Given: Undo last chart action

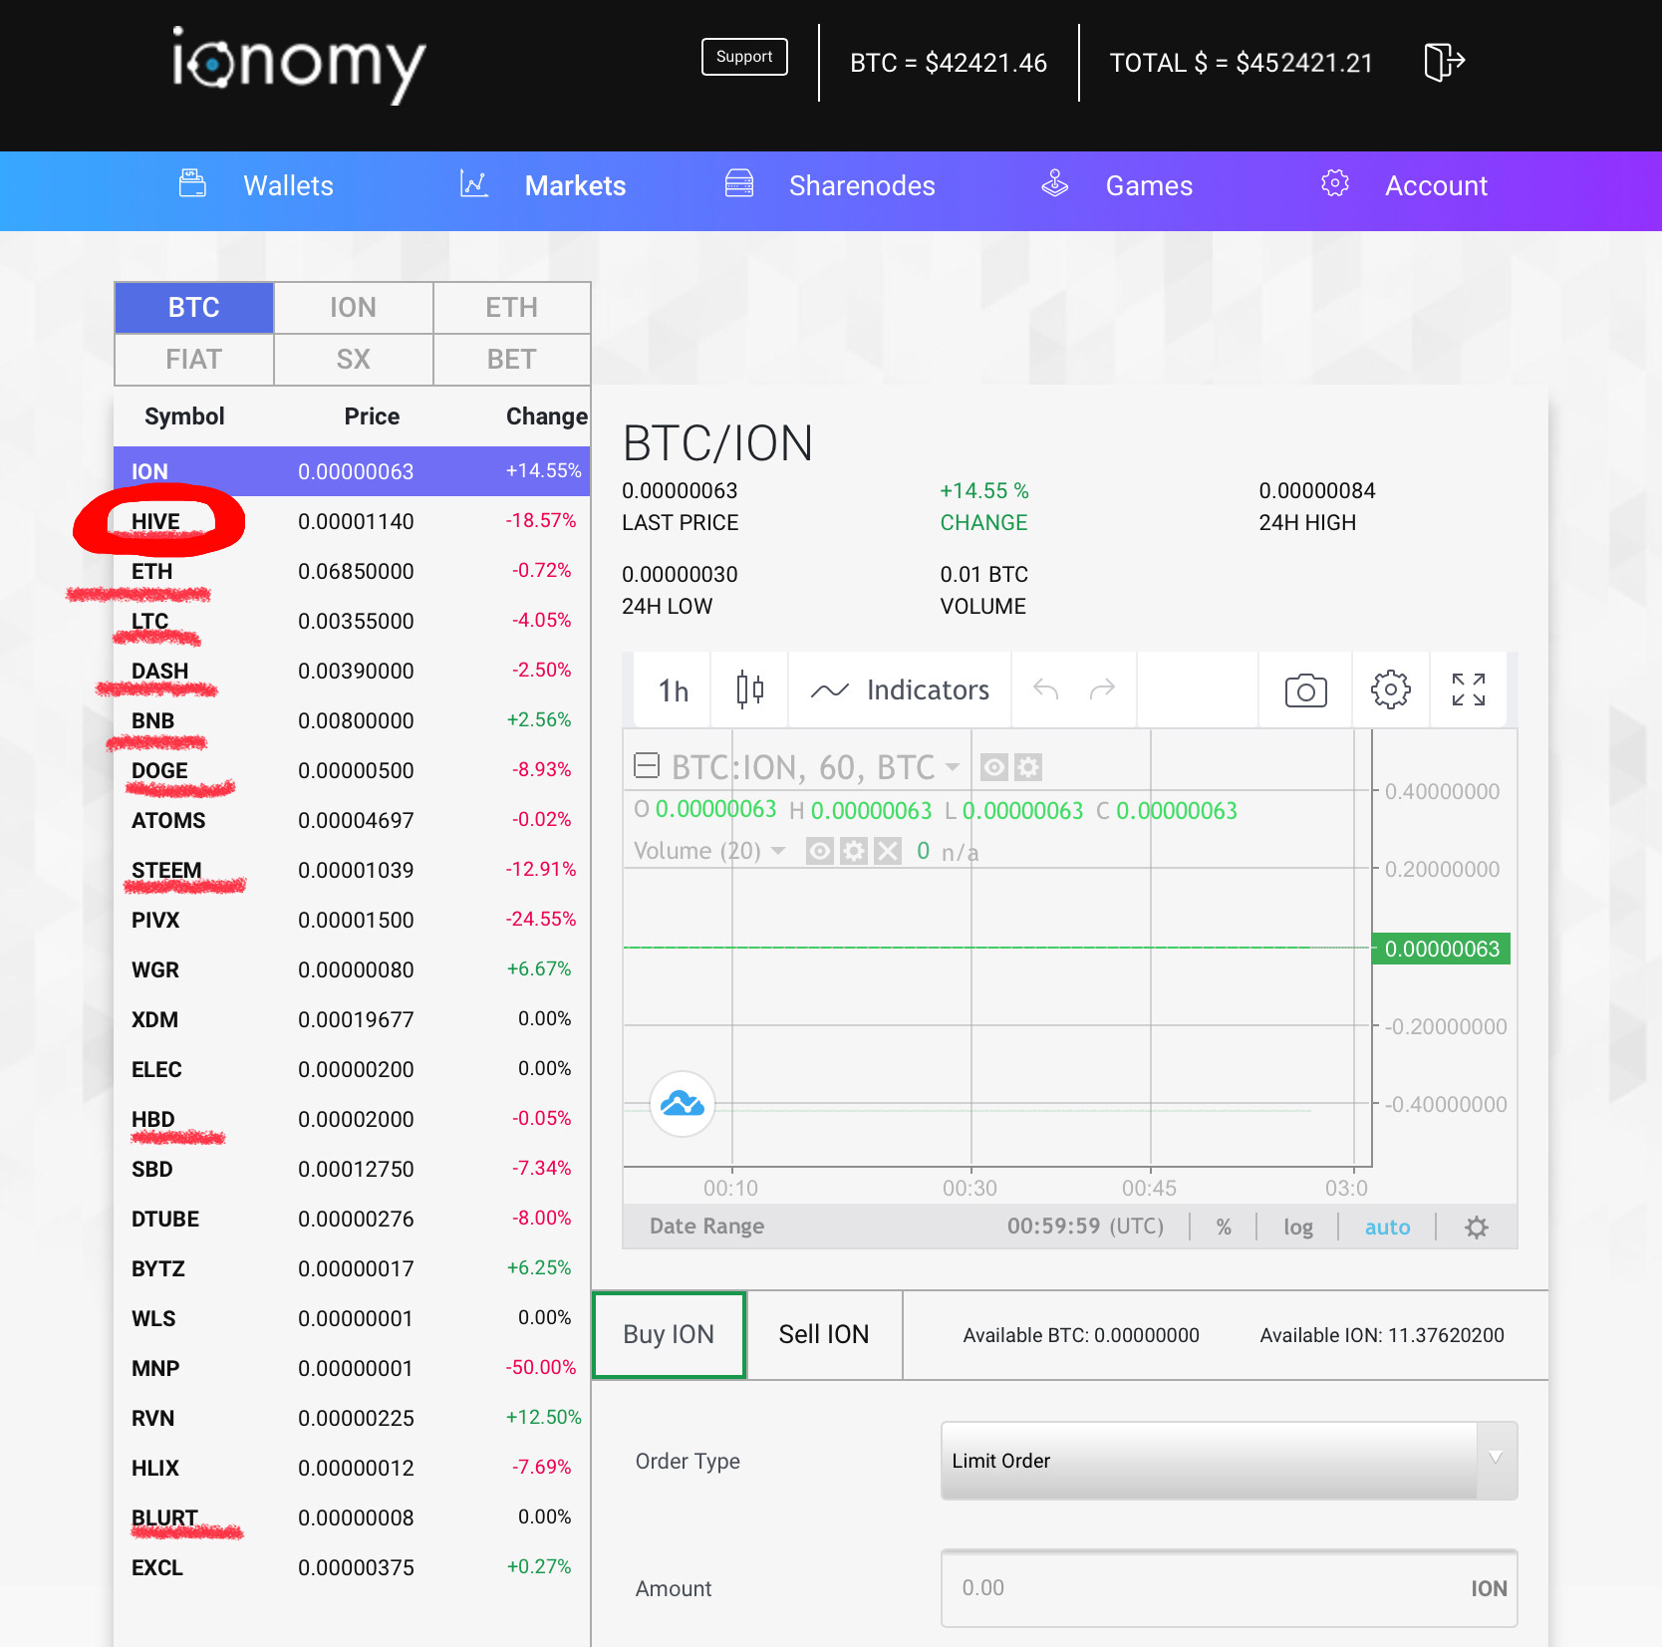Looking at the screenshot, I should pyautogui.click(x=1045, y=689).
